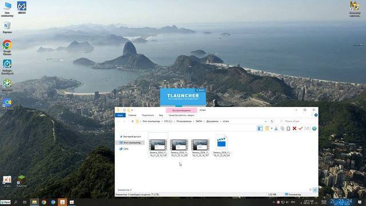Open Средства работы с видео tab
The width and height of the screenshot is (366, 206).
click(x=181, y=115)
